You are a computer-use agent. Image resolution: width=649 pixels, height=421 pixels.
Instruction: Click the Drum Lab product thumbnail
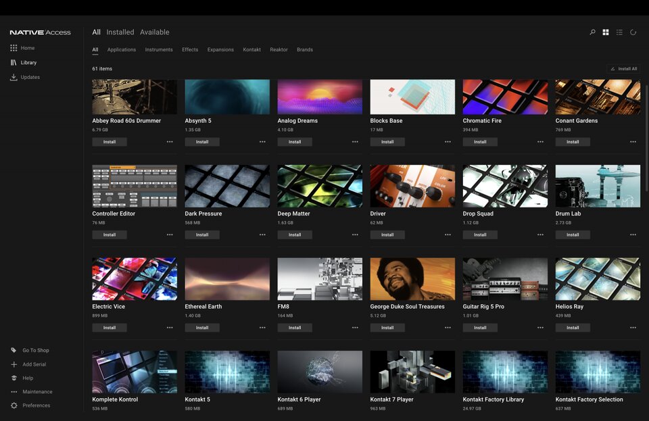[x=598, y=185]
